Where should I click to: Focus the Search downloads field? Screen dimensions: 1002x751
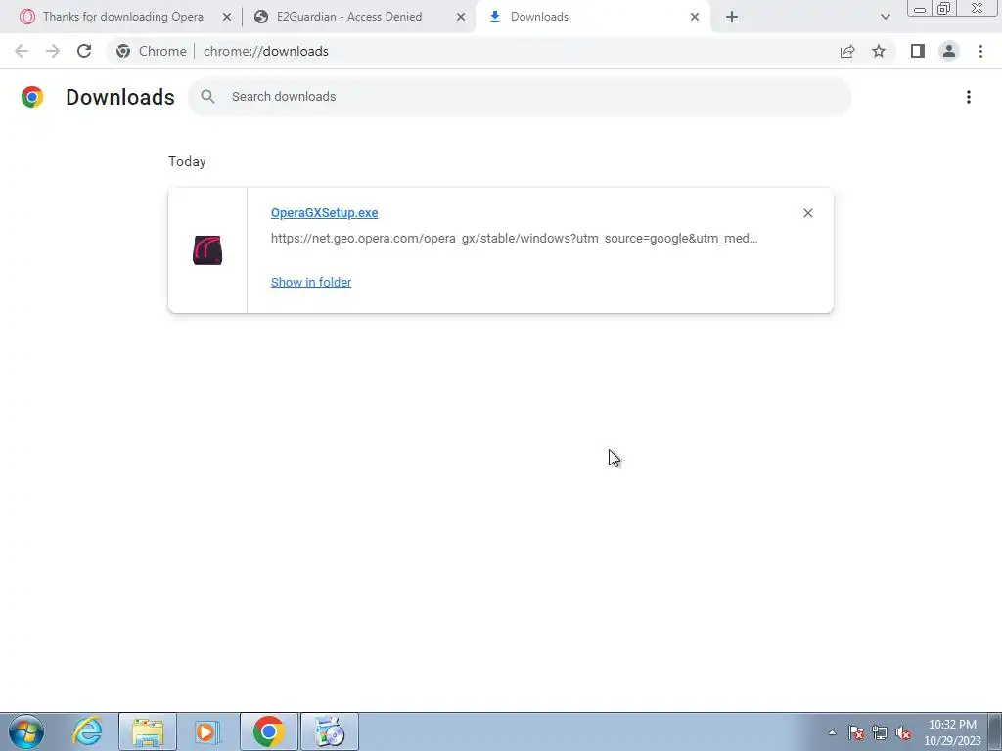520,97
